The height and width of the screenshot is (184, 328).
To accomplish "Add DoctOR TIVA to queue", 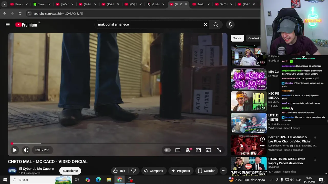I will point(262,147).
